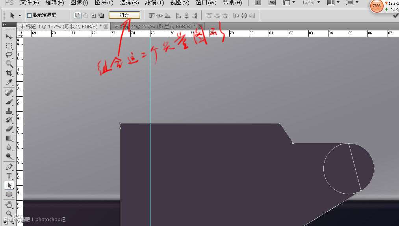Distribute horizontal centers of paths
Viewport: 399px width, 226px height.
244,16
